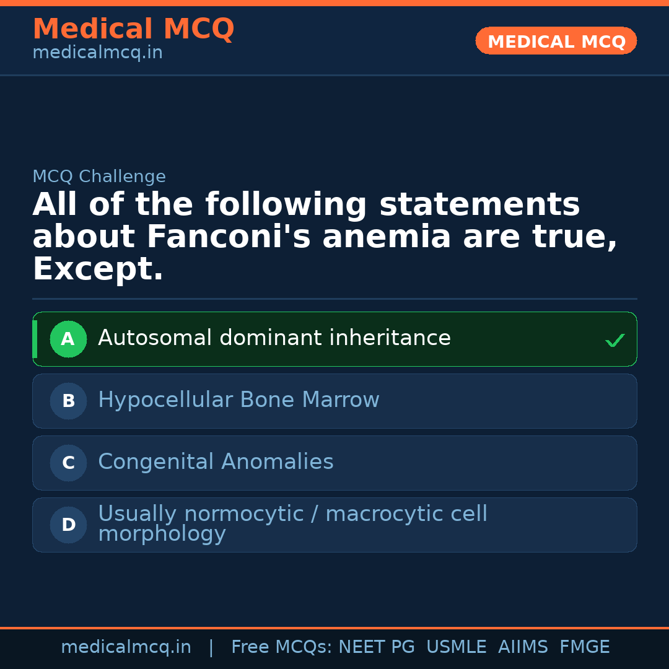Click the C letter circle
Image resolution: width=669 pixels, height=669 pixels.
[68, 463]
